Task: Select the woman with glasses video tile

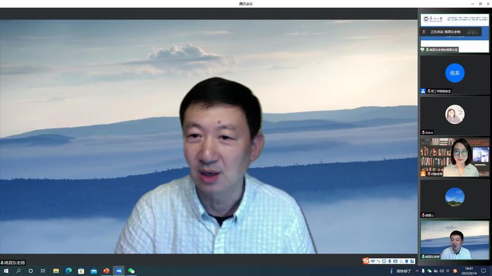Action: coord(454,156)
